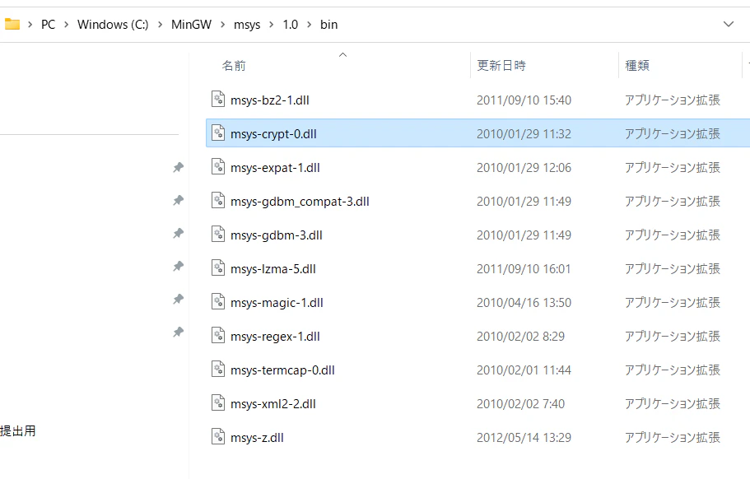750x479 pixels.
Task: Click the pin icon beside the msys-regex-1.dll row
Action: pos(178,333)
